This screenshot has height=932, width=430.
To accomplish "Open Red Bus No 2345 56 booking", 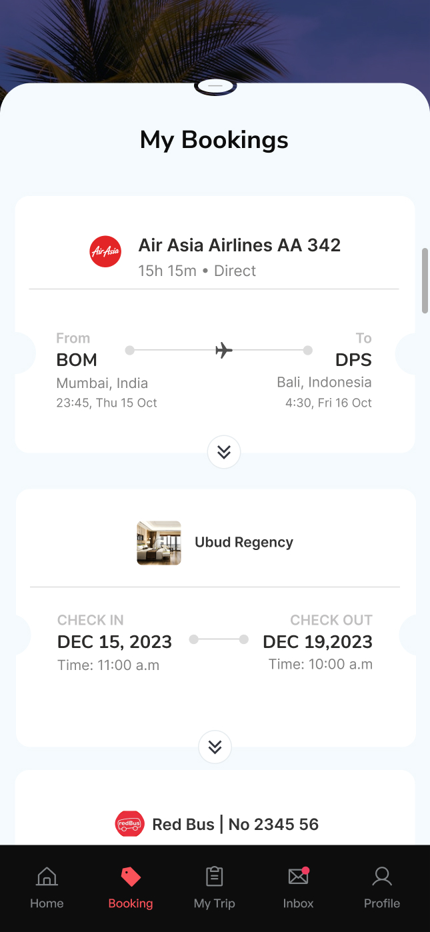I will [x=235, y=825].
